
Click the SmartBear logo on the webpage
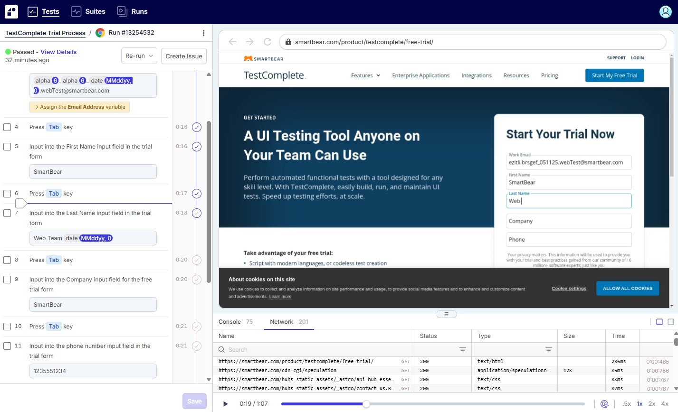click(x=264, y=59)
